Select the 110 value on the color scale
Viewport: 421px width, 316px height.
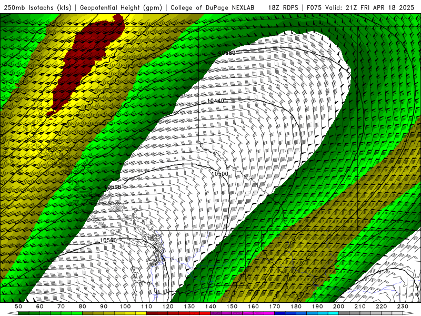click(x=146, y=307)
